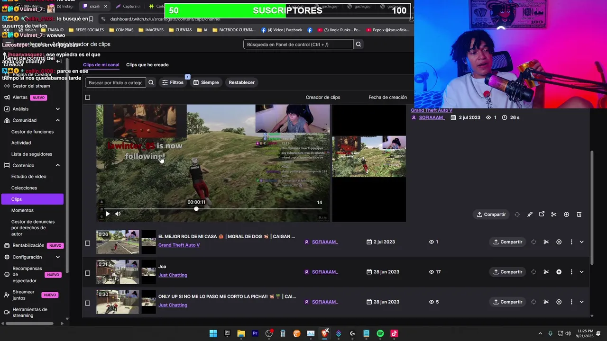
Task: Click Compartir on the expanded clip
Action: [x=491, y=215]
